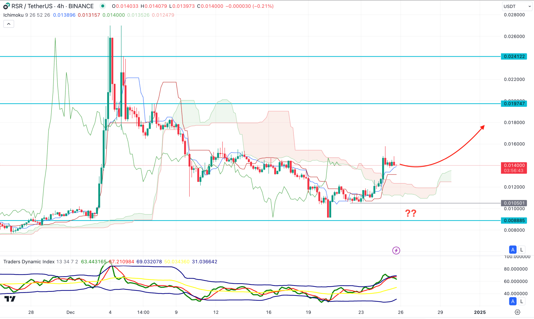Click the TDI blue value 69.032078
The image size is (534, 319).
pyautogui.click(x=149, y=262)
